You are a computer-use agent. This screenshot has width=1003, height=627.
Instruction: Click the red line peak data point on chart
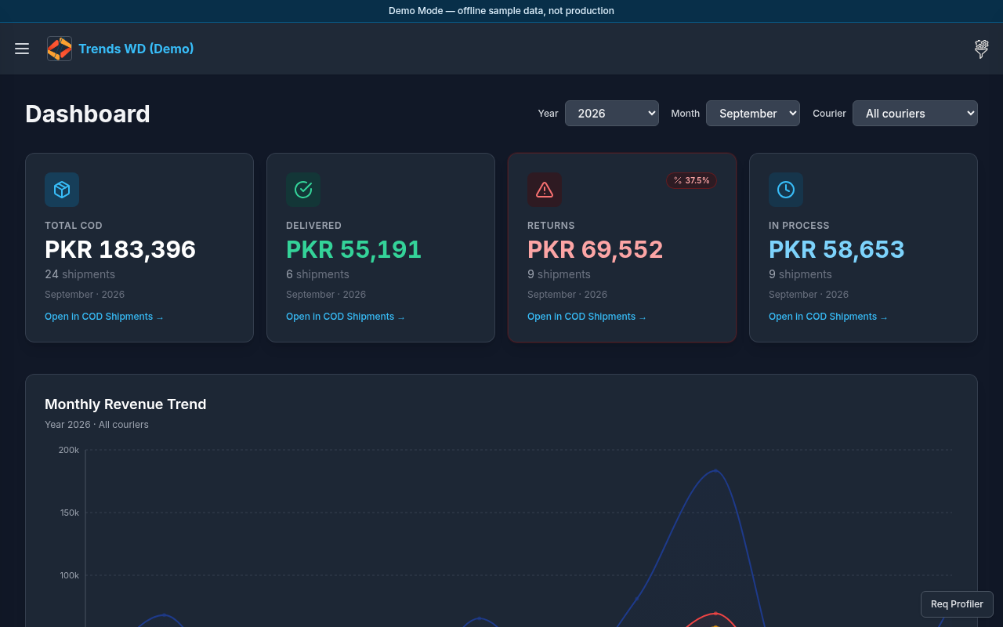[x=715, y=613]
